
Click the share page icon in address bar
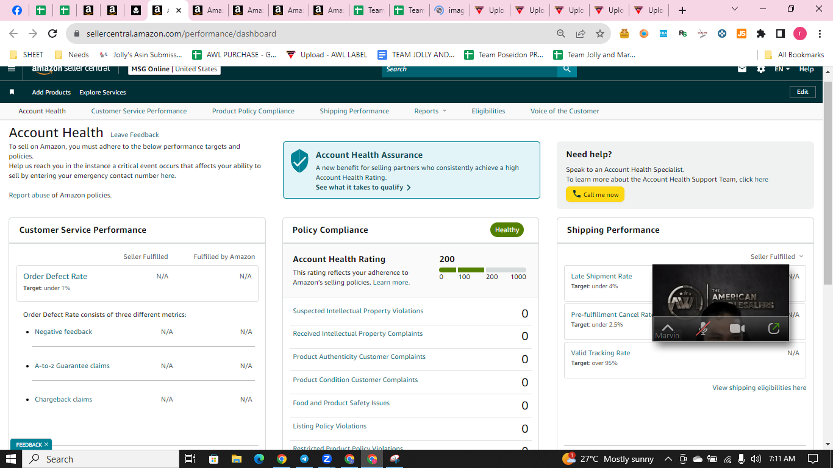click(581, 34)
